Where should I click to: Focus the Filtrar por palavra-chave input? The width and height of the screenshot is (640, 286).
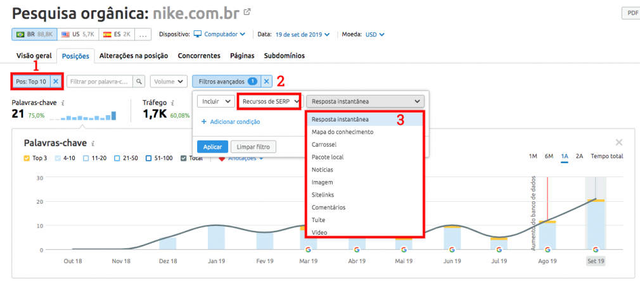[x=100, y=82]
